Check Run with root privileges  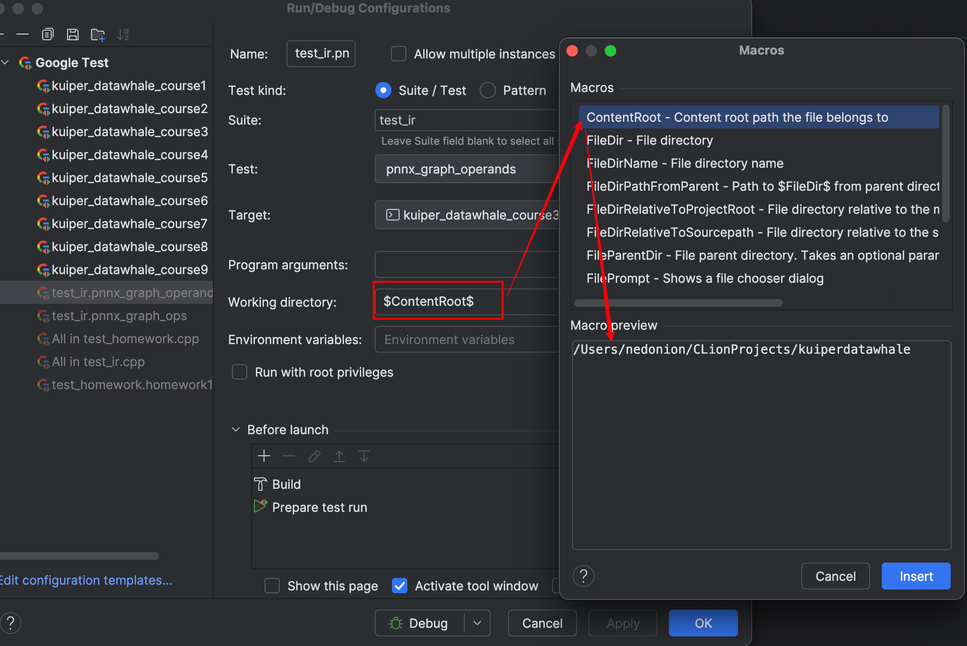tap(240, 372)
